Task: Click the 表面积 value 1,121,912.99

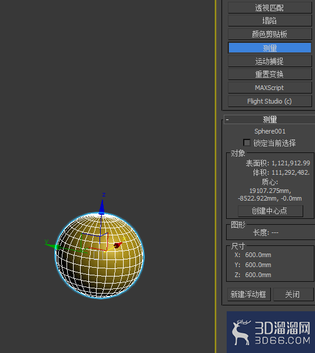Action: tap(291, 163)
